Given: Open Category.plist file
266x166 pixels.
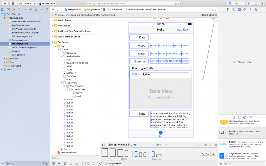Looking at the screenshot, I should [18, 55].
